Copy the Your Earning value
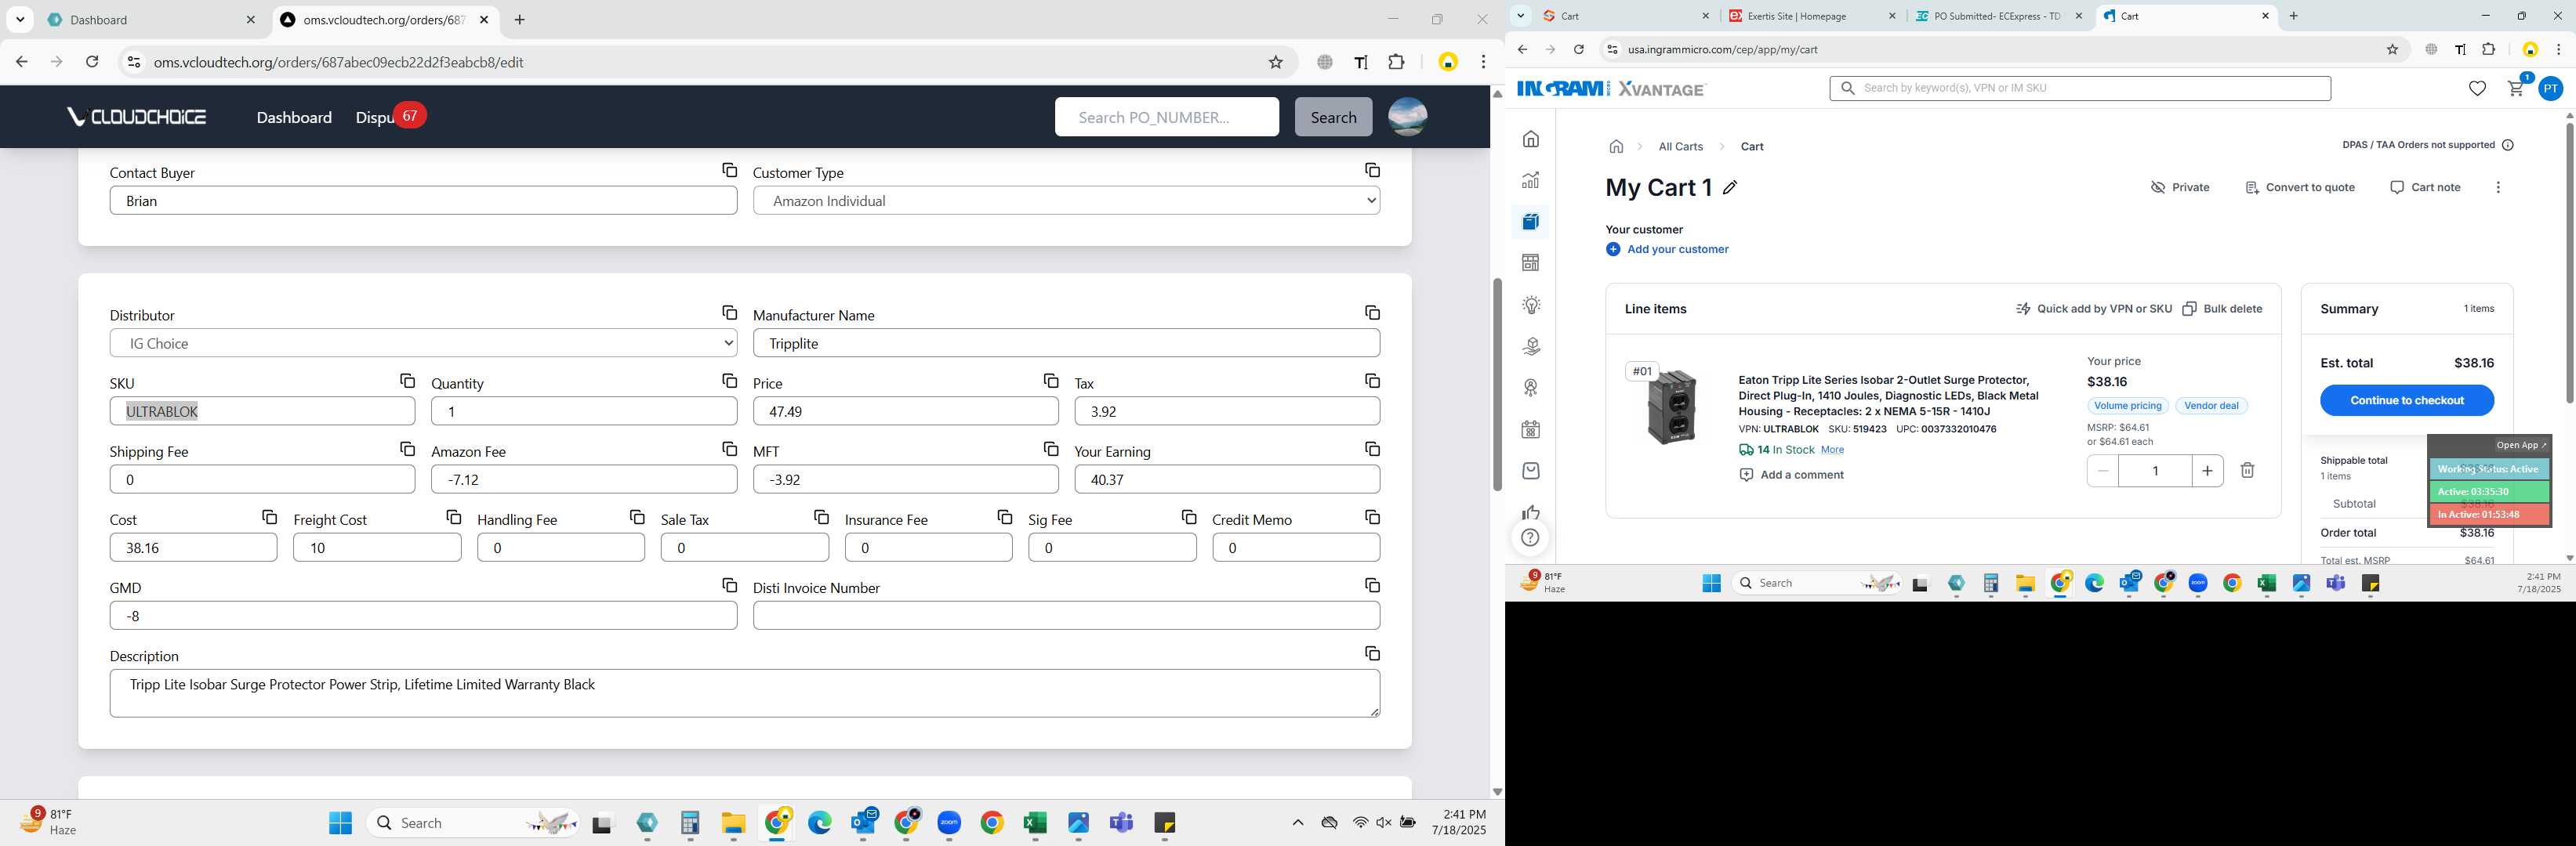The height and width of the screenshot is (846, 2576). pyautogui.click(x=1372, y=450)
